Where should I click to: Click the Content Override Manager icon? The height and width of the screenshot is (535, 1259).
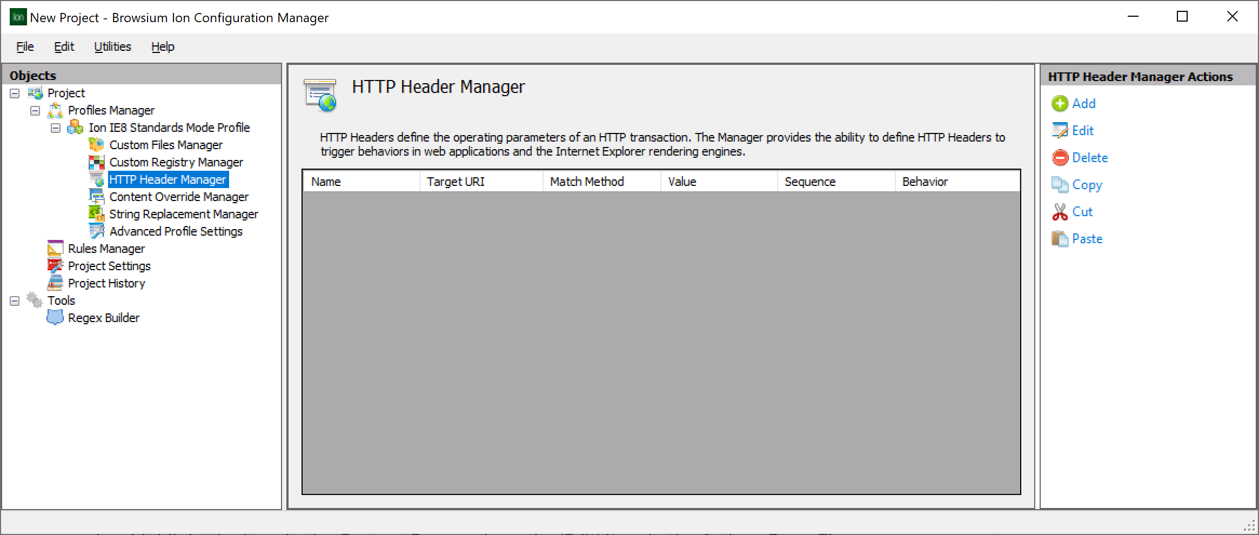(97, 196)
